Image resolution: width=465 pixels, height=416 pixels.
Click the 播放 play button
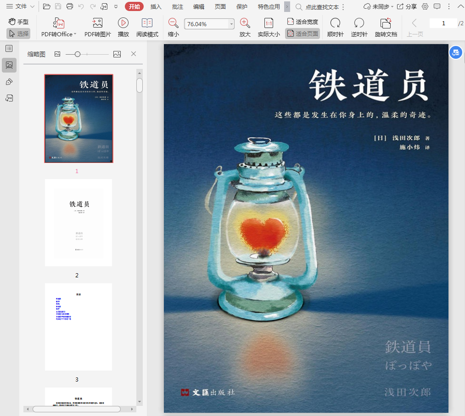pos(123,28)
